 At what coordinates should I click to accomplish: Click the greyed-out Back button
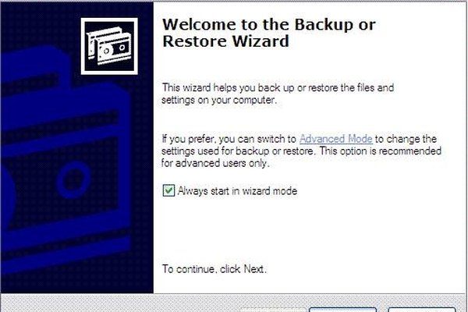point(273,310)
